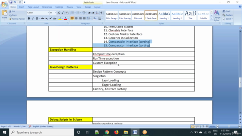Undo the last action

click(x=15, y=2)
